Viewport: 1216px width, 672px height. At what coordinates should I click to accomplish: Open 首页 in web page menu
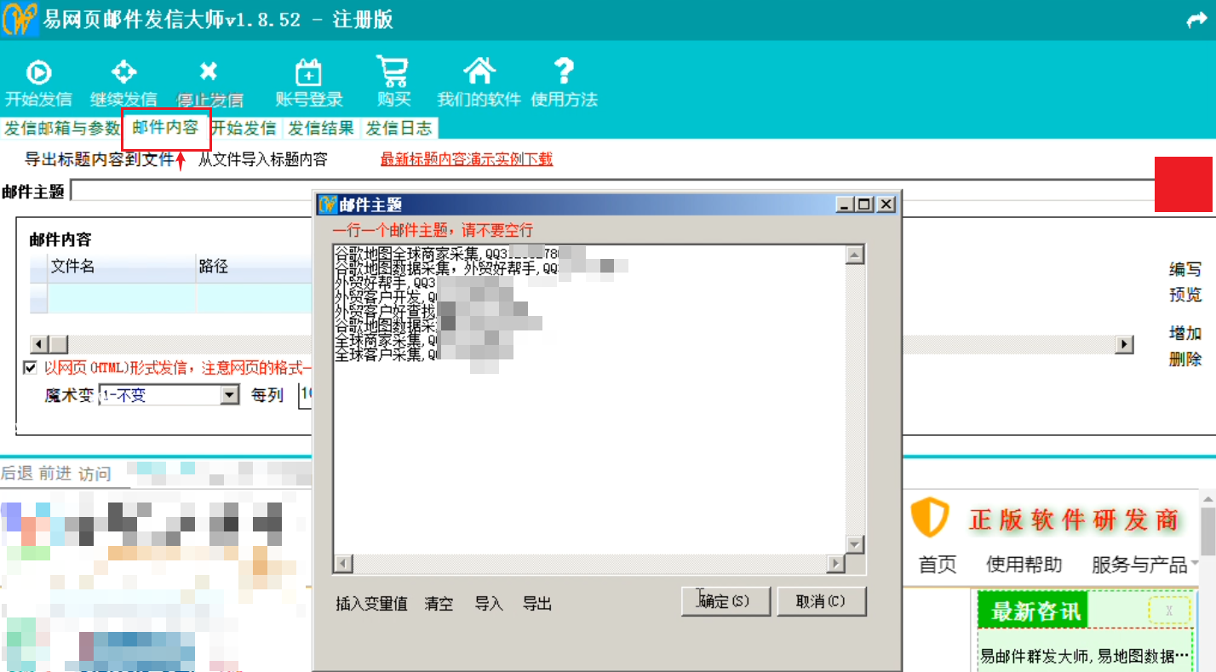tap(938, 565)
